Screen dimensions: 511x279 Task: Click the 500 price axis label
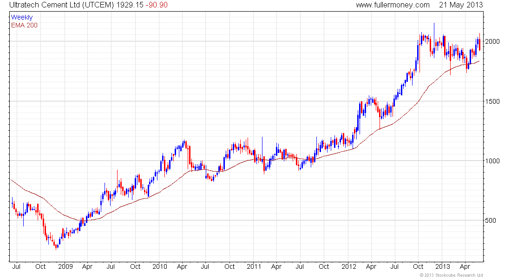click(491, 220)
